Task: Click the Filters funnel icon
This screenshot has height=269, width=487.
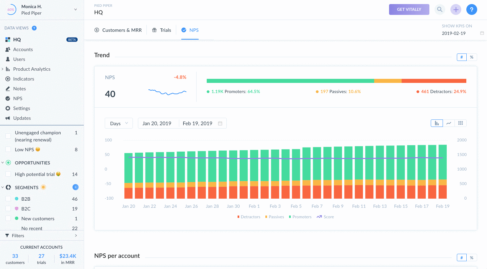Action: click(7, 236)
